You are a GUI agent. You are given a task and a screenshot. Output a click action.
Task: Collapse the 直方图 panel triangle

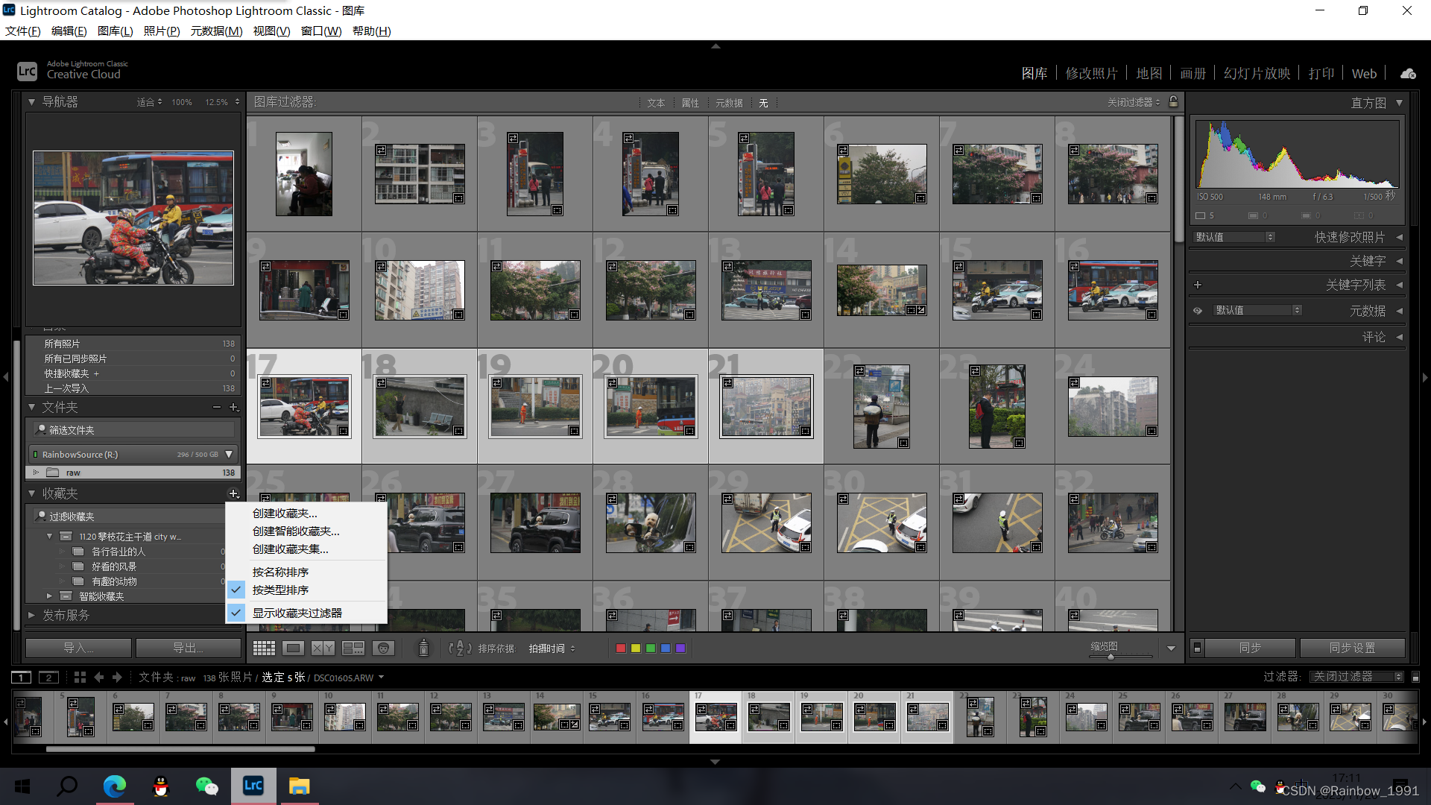coord(1399,103)
